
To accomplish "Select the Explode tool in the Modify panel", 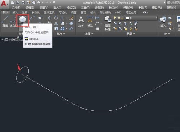I will (x=71, y=23).
